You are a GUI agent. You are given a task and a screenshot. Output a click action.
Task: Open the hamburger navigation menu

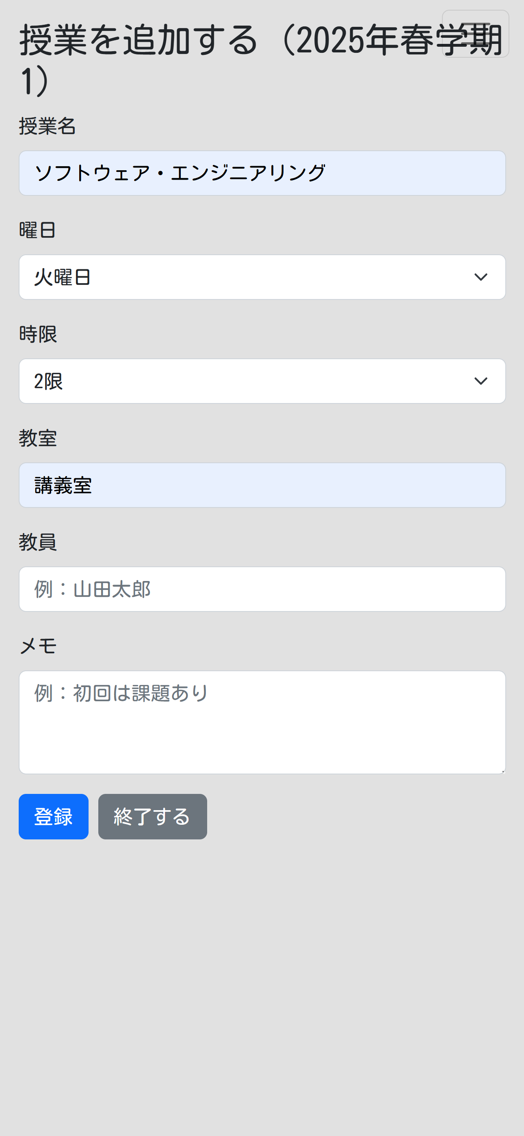[475, 34]
